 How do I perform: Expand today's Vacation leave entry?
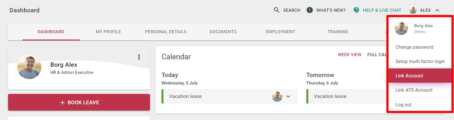coord(288,97)
